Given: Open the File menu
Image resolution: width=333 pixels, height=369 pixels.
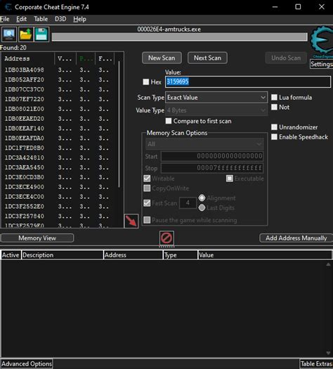Looking at the screenshot, I should coord(5,19).
